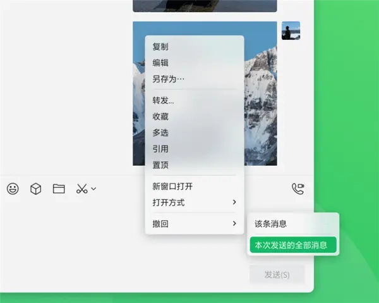Select 收藏 in the context menu

160,116
